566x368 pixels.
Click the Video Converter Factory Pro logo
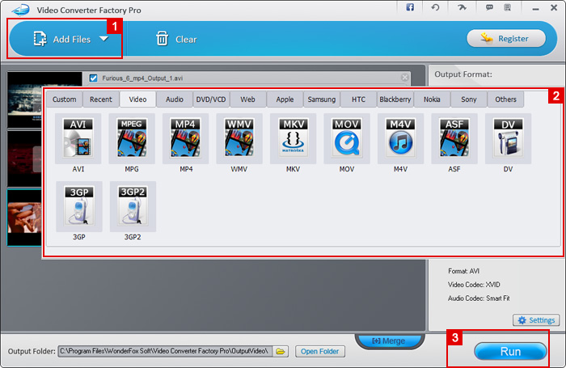[20, 10]
